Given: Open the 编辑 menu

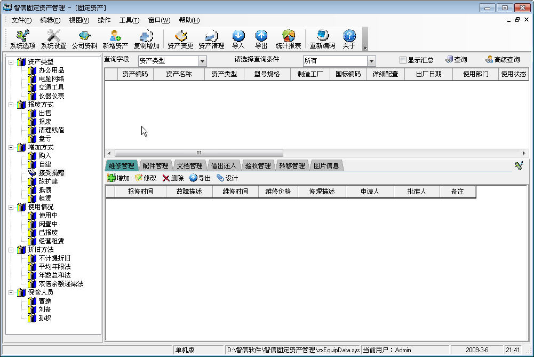Looking at the screenshot, I should tap(50, 20).
